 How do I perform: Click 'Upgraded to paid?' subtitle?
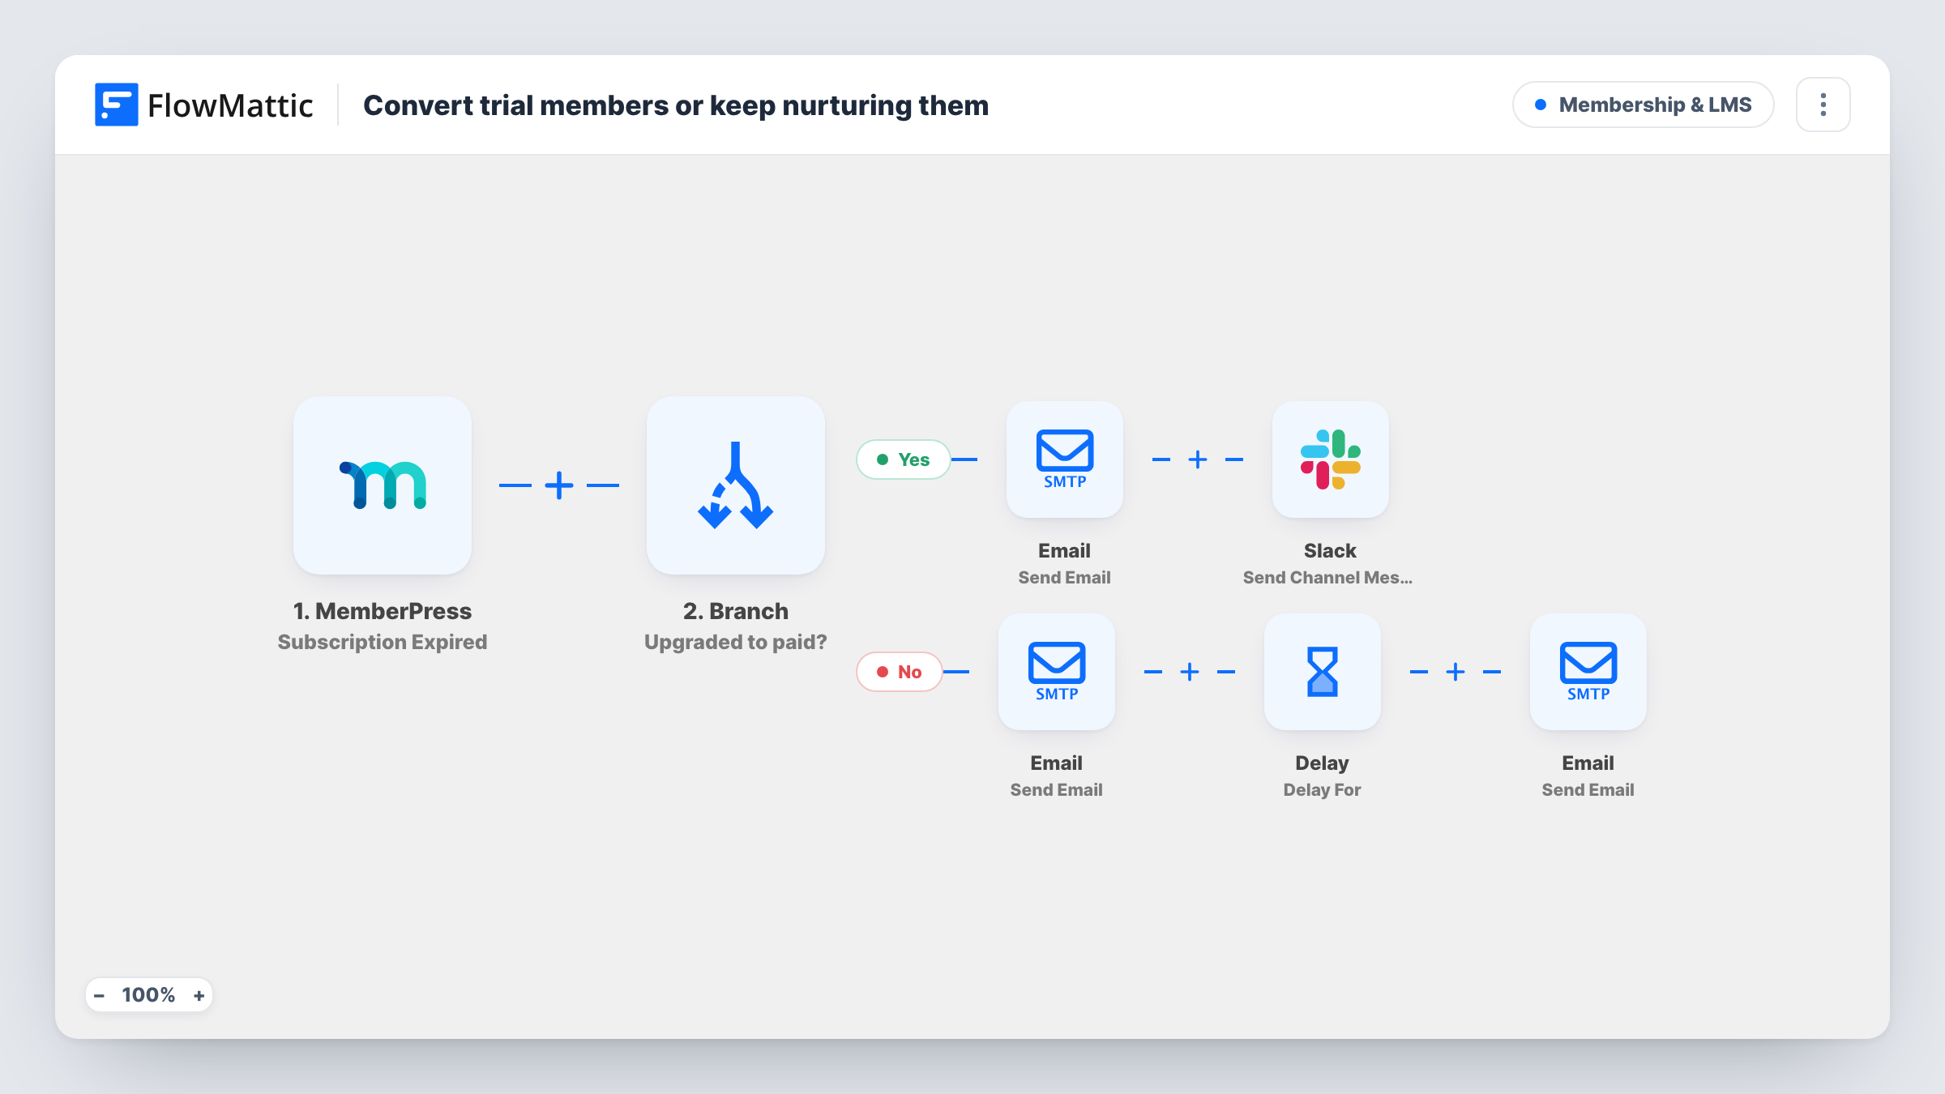[x=736, y=642]
